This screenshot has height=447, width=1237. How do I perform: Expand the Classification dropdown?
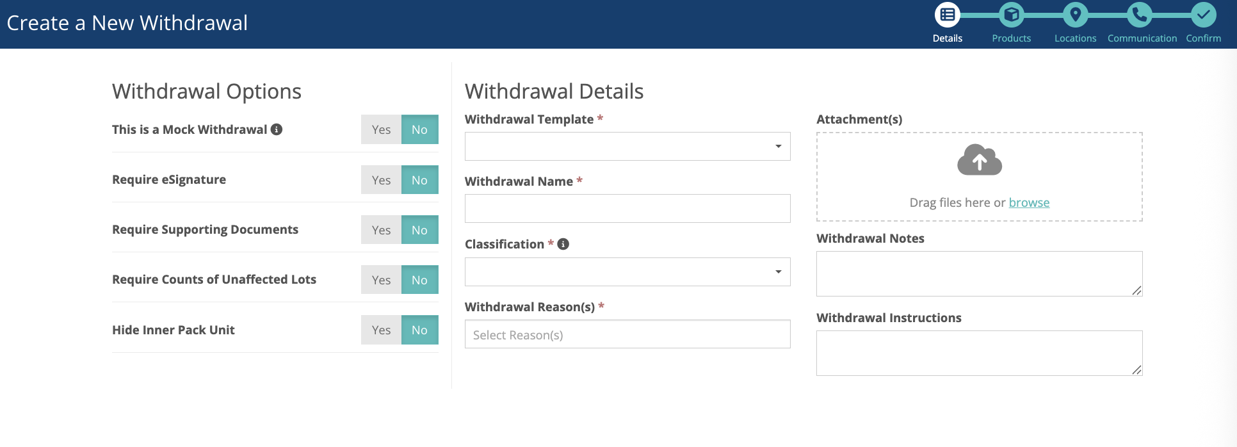(x=627, y=272)
